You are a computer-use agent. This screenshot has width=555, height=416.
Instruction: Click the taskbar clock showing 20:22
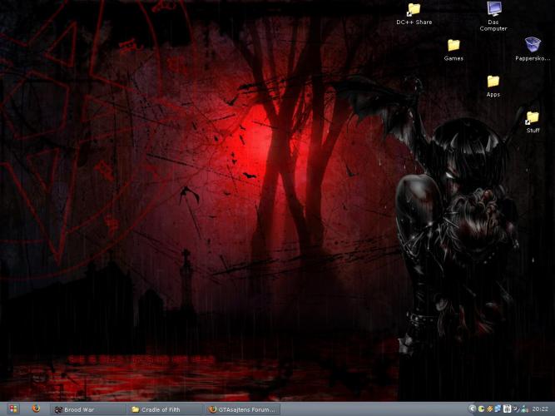540,409
